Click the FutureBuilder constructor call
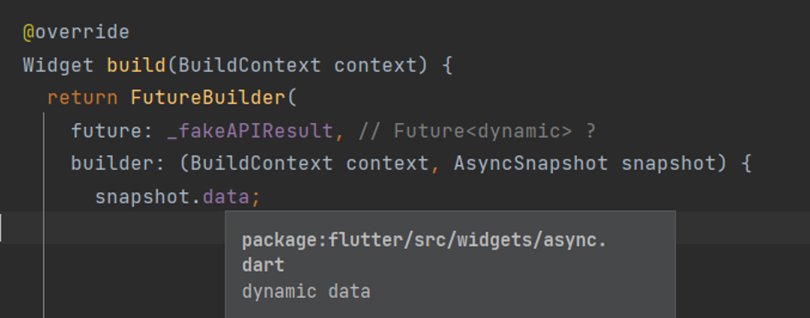This screenshot has width=810, height=318. (x=208, y=98)
